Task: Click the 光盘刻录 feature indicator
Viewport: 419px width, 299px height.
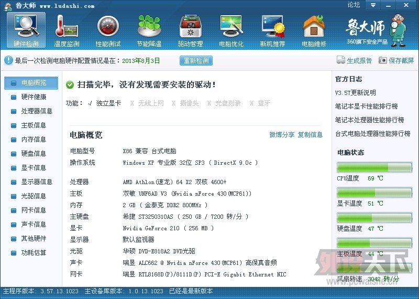Action: [224, 103]
